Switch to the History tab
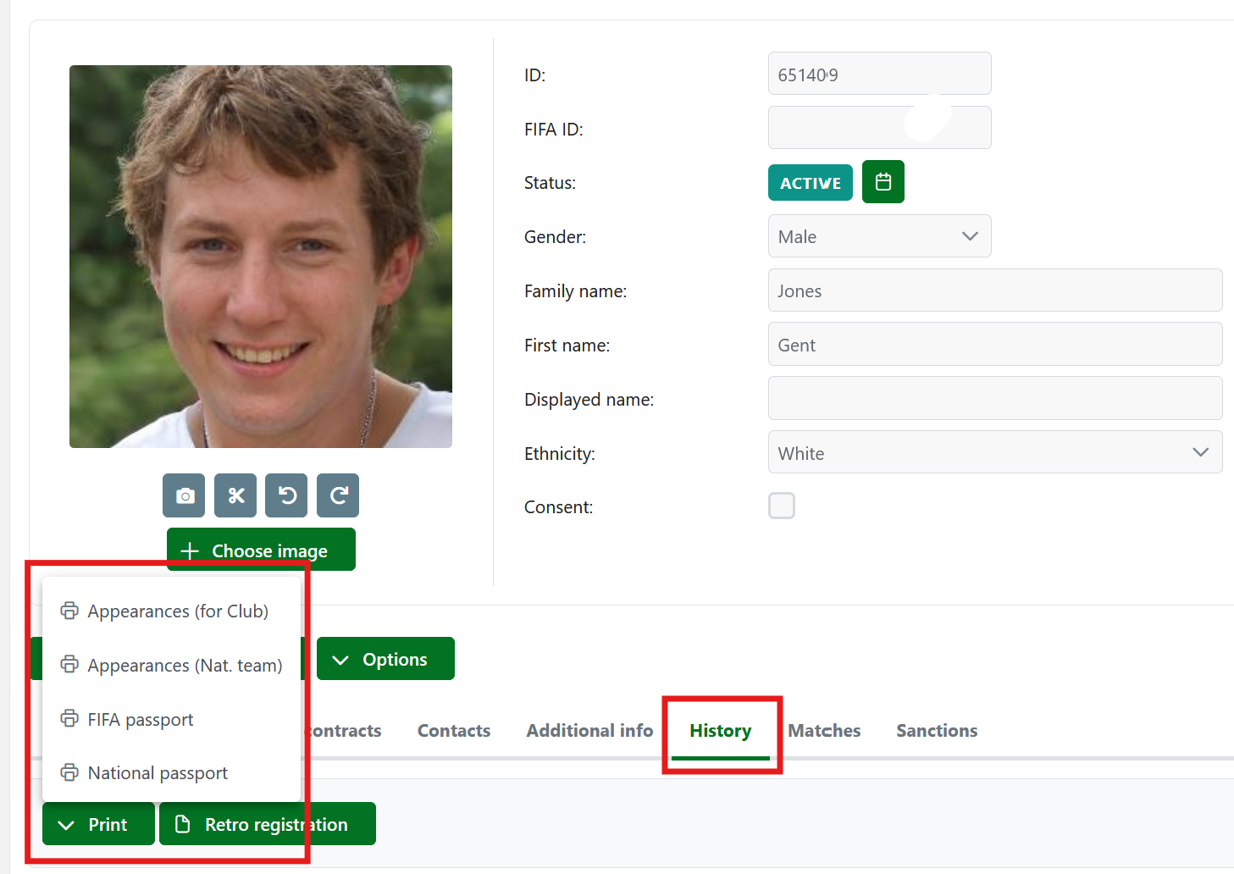Screen dimensions: 1234x874 click(721, 731)
